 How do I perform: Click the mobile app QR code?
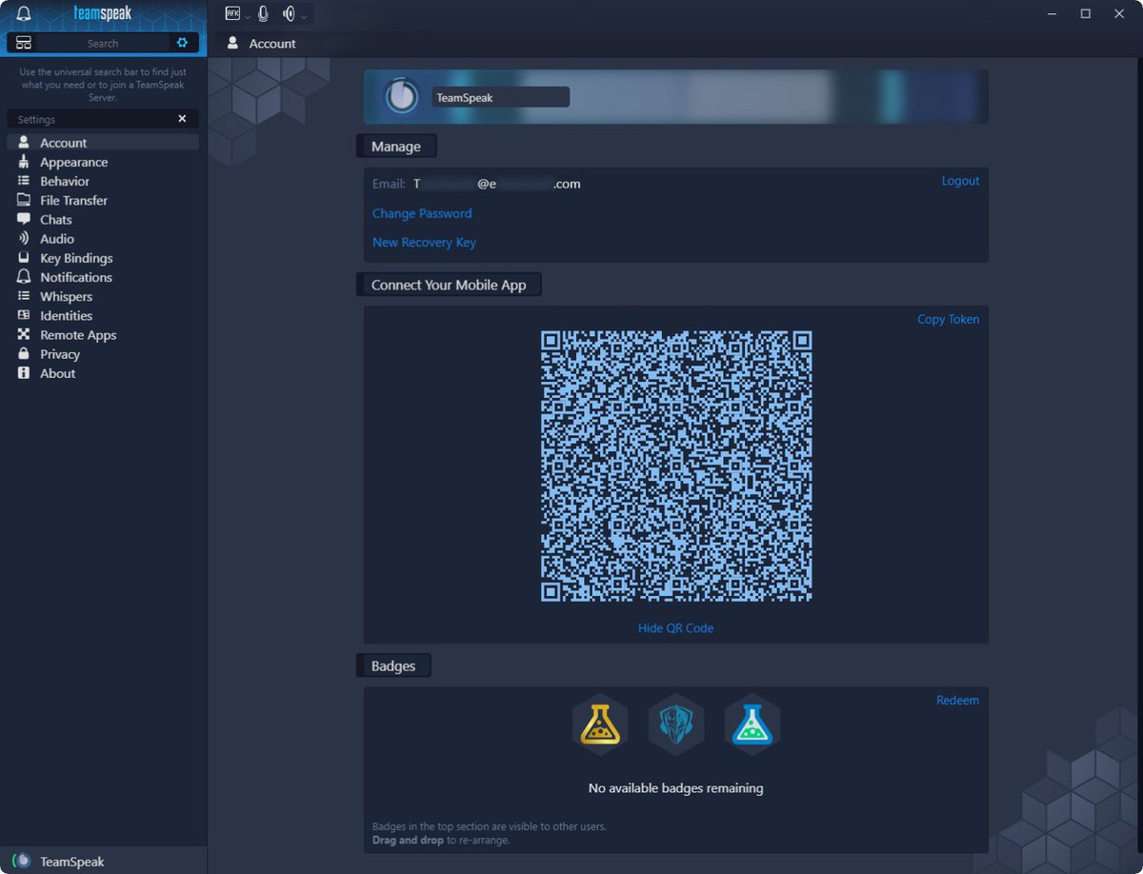tap(676, 467)
